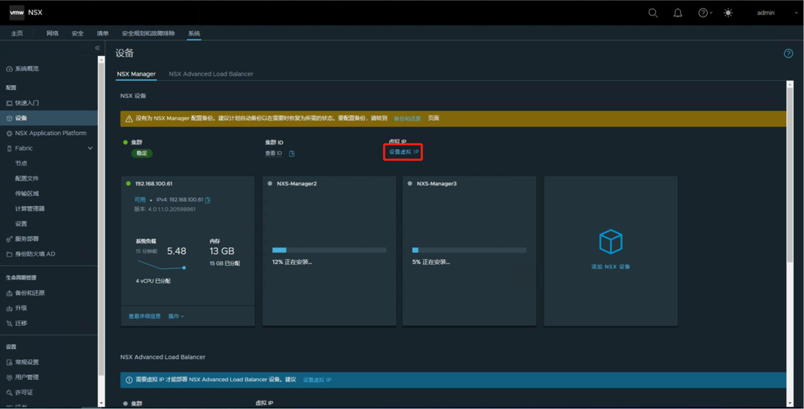This screenshot has width=804, height=409.
Task: Copy cluster ID with the clipboard icon
Action: (292, 153)
